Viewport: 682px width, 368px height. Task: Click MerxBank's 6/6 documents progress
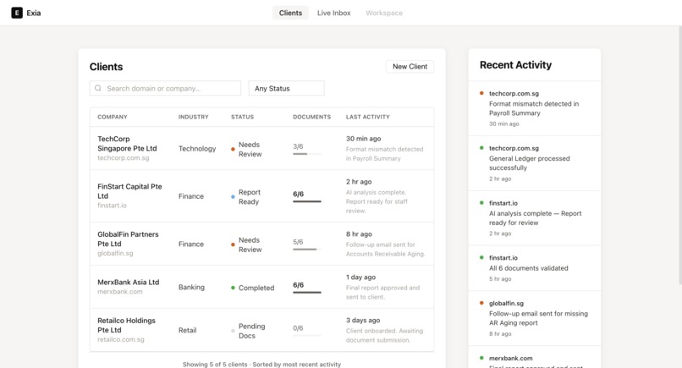point(307,287)
